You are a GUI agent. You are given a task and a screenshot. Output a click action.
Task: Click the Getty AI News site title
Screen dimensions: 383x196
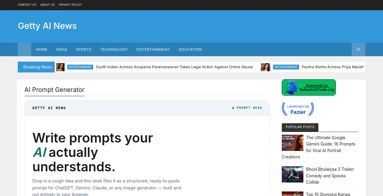(x=47, y=26)
